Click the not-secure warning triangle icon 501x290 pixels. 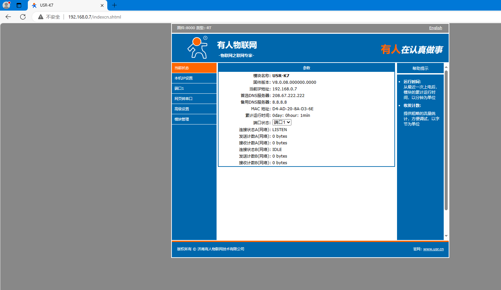41,17
